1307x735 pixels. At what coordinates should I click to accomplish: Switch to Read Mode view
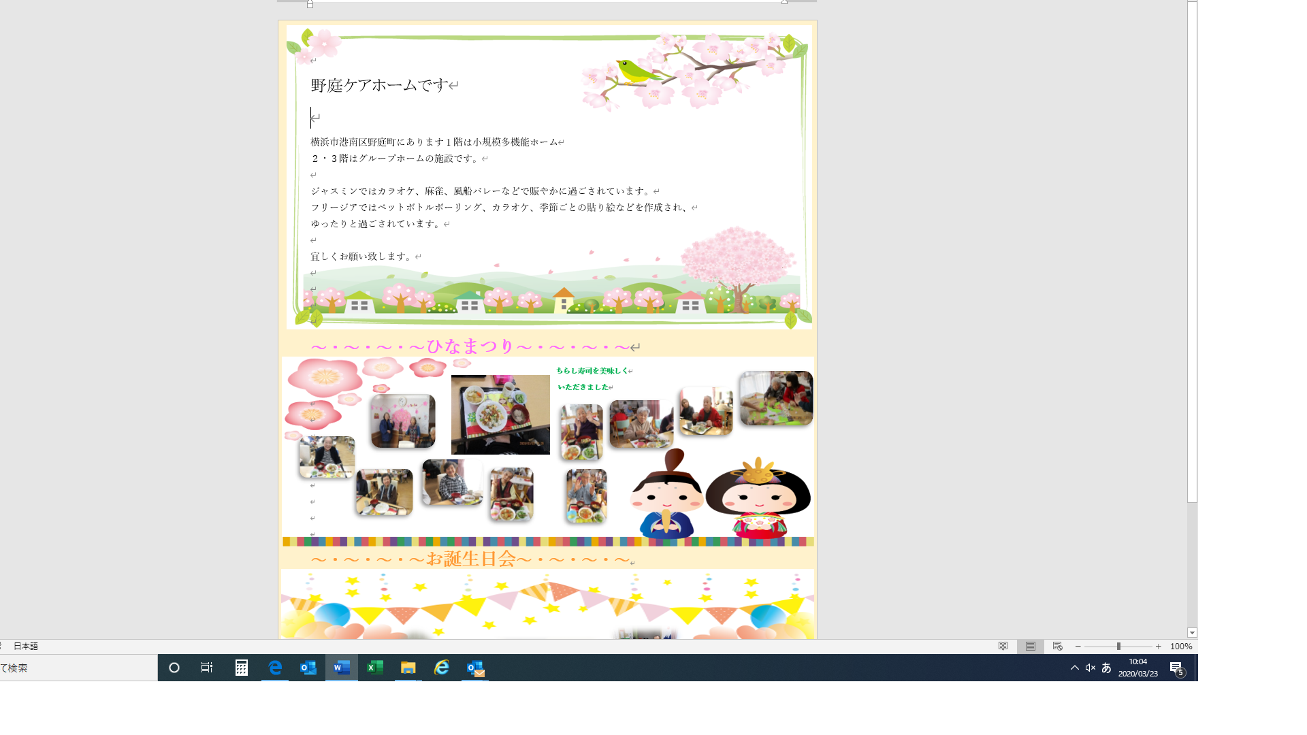[x=1003, y=647]
